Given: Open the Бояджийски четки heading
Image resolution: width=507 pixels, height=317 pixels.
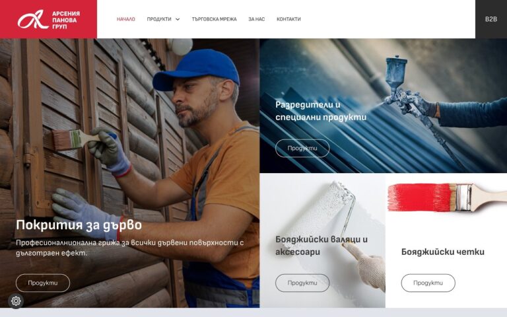Looking at the screenshot, I should pos(443,252).
